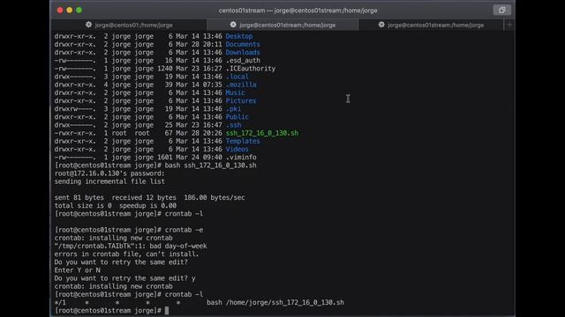Click the cursor at the final shell prompt
This screenshot has width=565, height=317.
coord(167,311)
